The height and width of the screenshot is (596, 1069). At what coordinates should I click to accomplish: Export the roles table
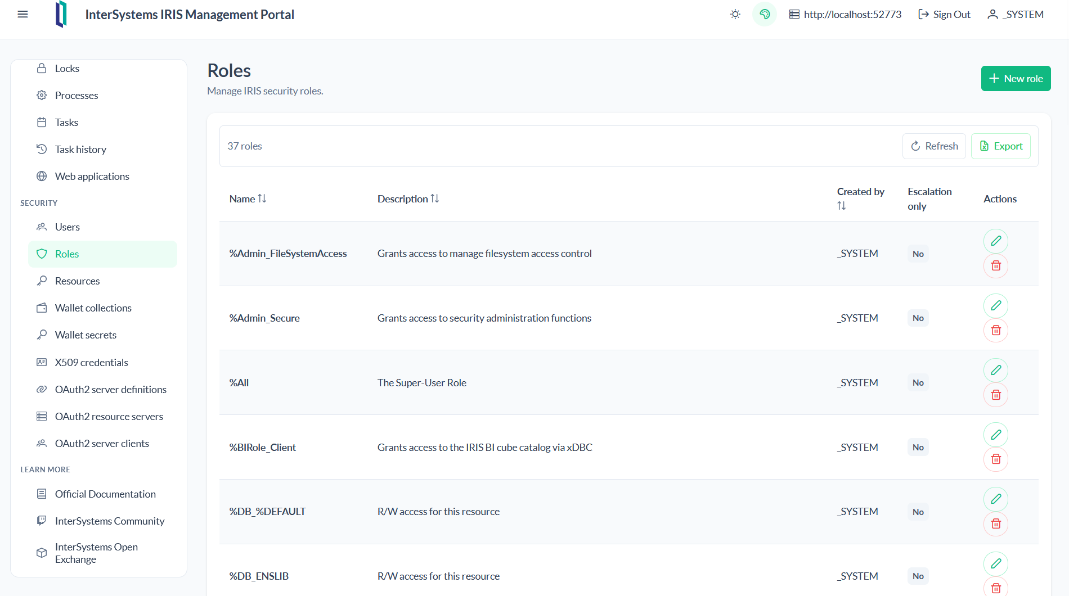[1000, 146]
